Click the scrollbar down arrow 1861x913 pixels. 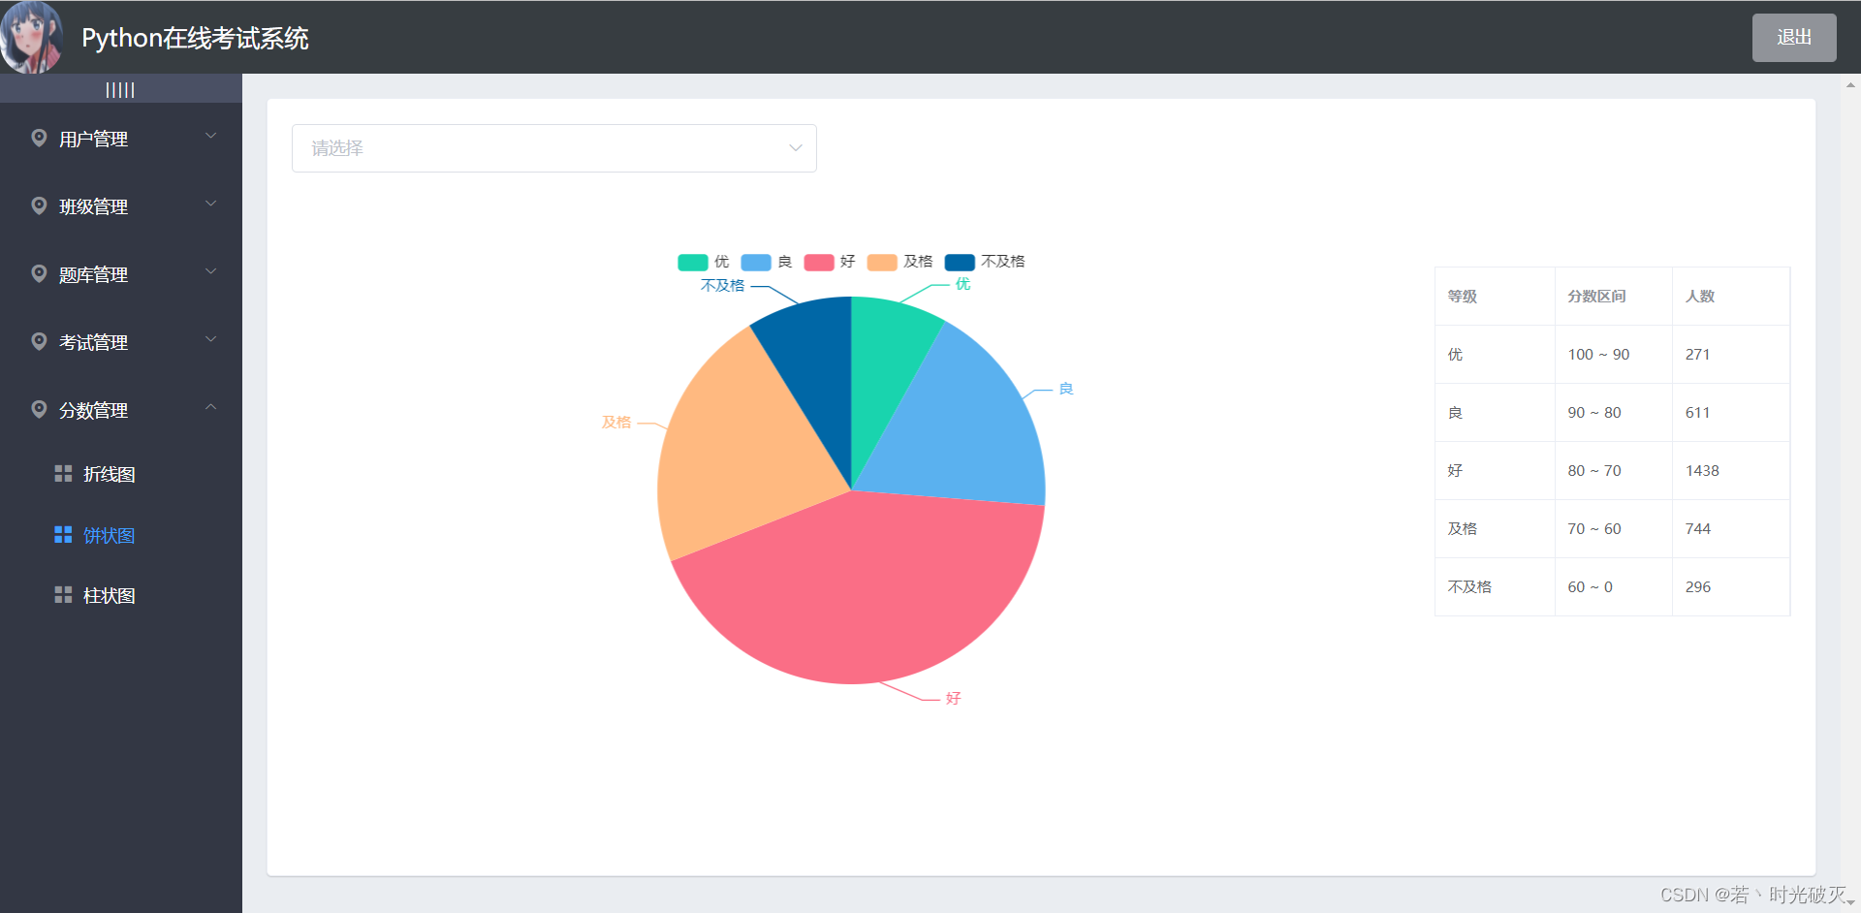[x=1850, y=902]
